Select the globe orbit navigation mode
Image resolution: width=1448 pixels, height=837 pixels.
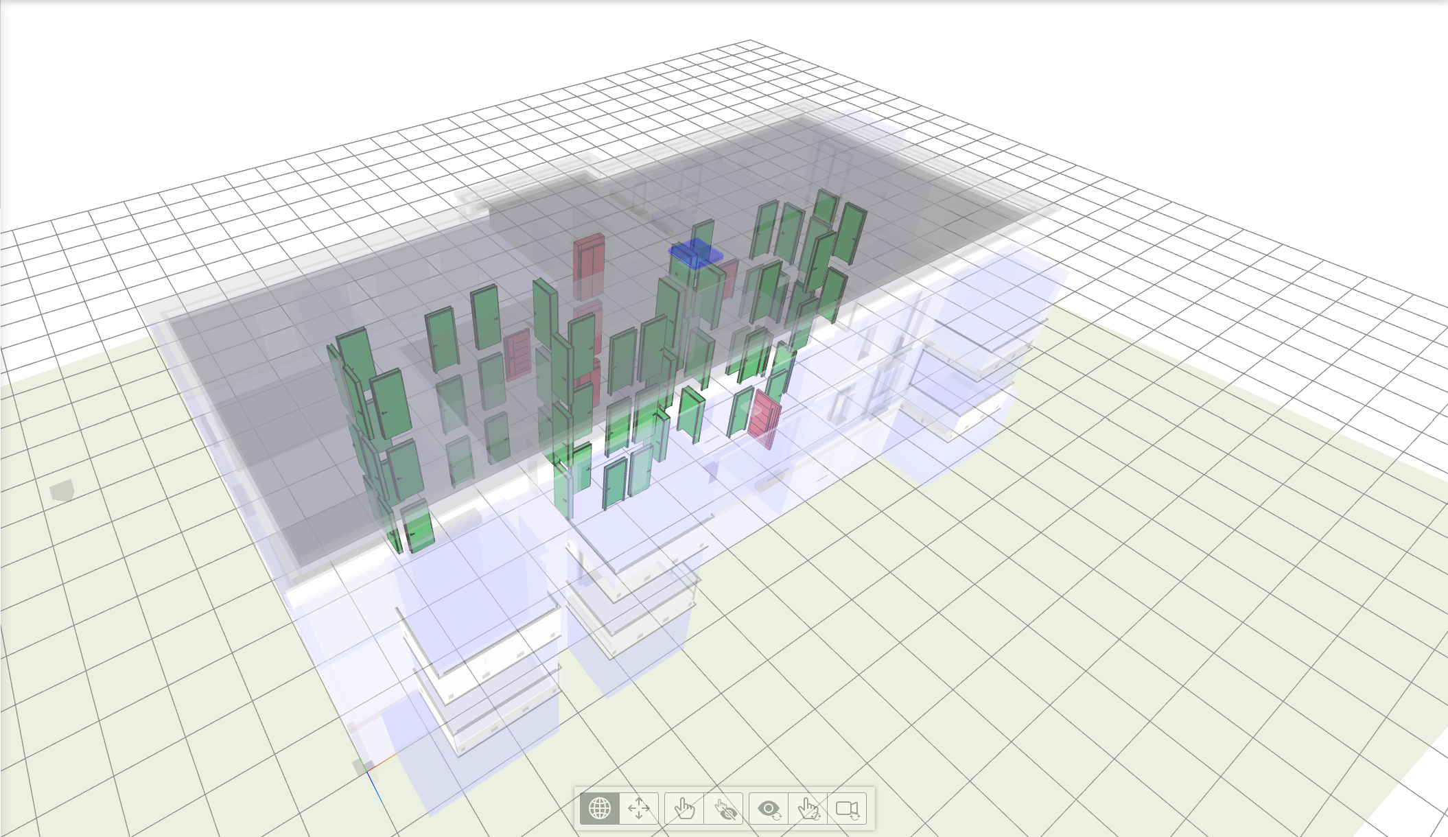point(600,808)
